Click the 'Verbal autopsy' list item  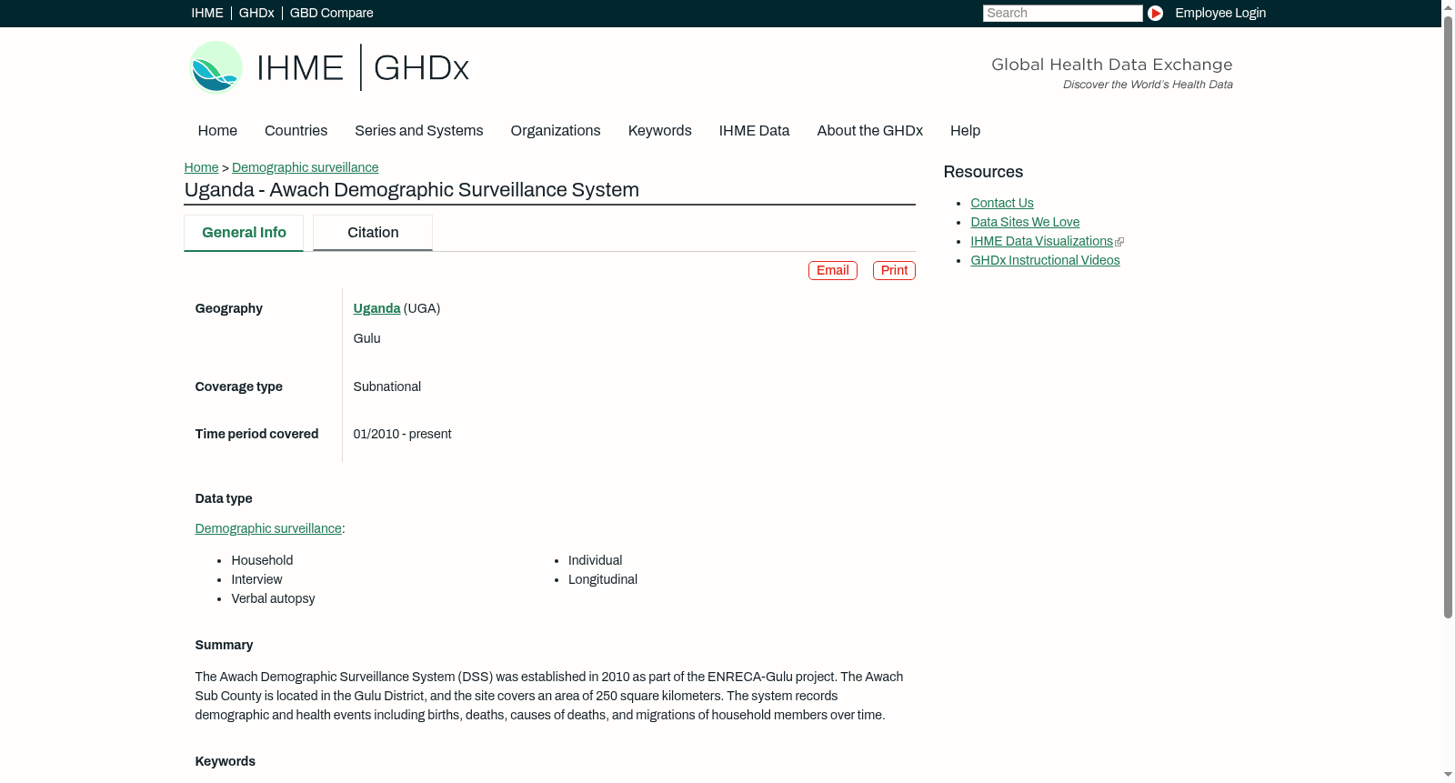pyautogui.click(x=273, y=598)
